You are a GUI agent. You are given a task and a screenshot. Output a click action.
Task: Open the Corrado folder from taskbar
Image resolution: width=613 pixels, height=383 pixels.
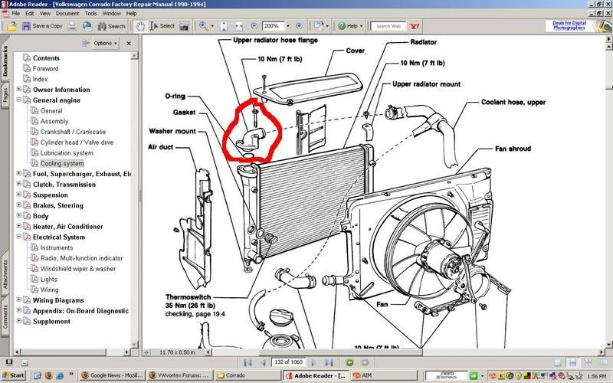click(x=247, y=375)
